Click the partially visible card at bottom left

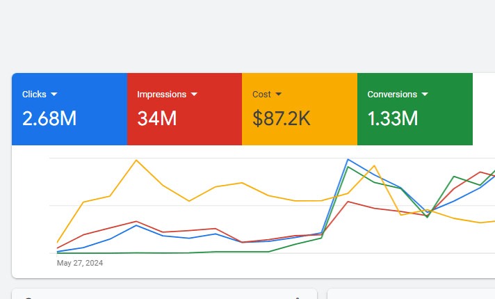click(x=164, y=294)
